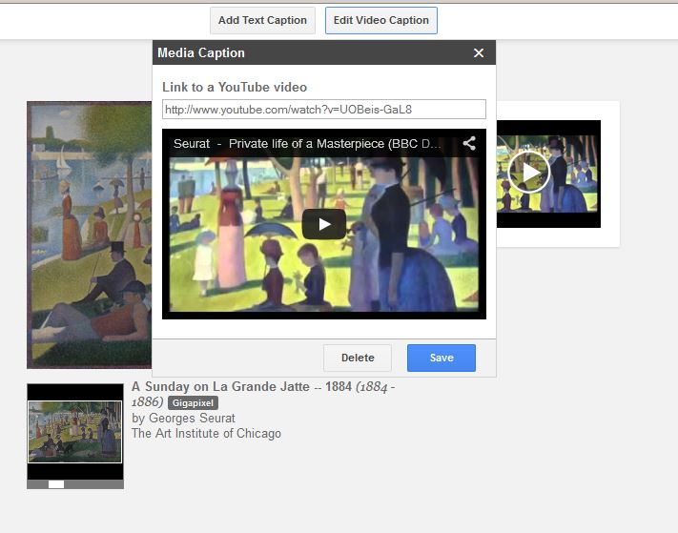The width and height of the screenshot is (678, 533).
Task: Click the white zoom slider handle under thumbnail
Action: 56,484
